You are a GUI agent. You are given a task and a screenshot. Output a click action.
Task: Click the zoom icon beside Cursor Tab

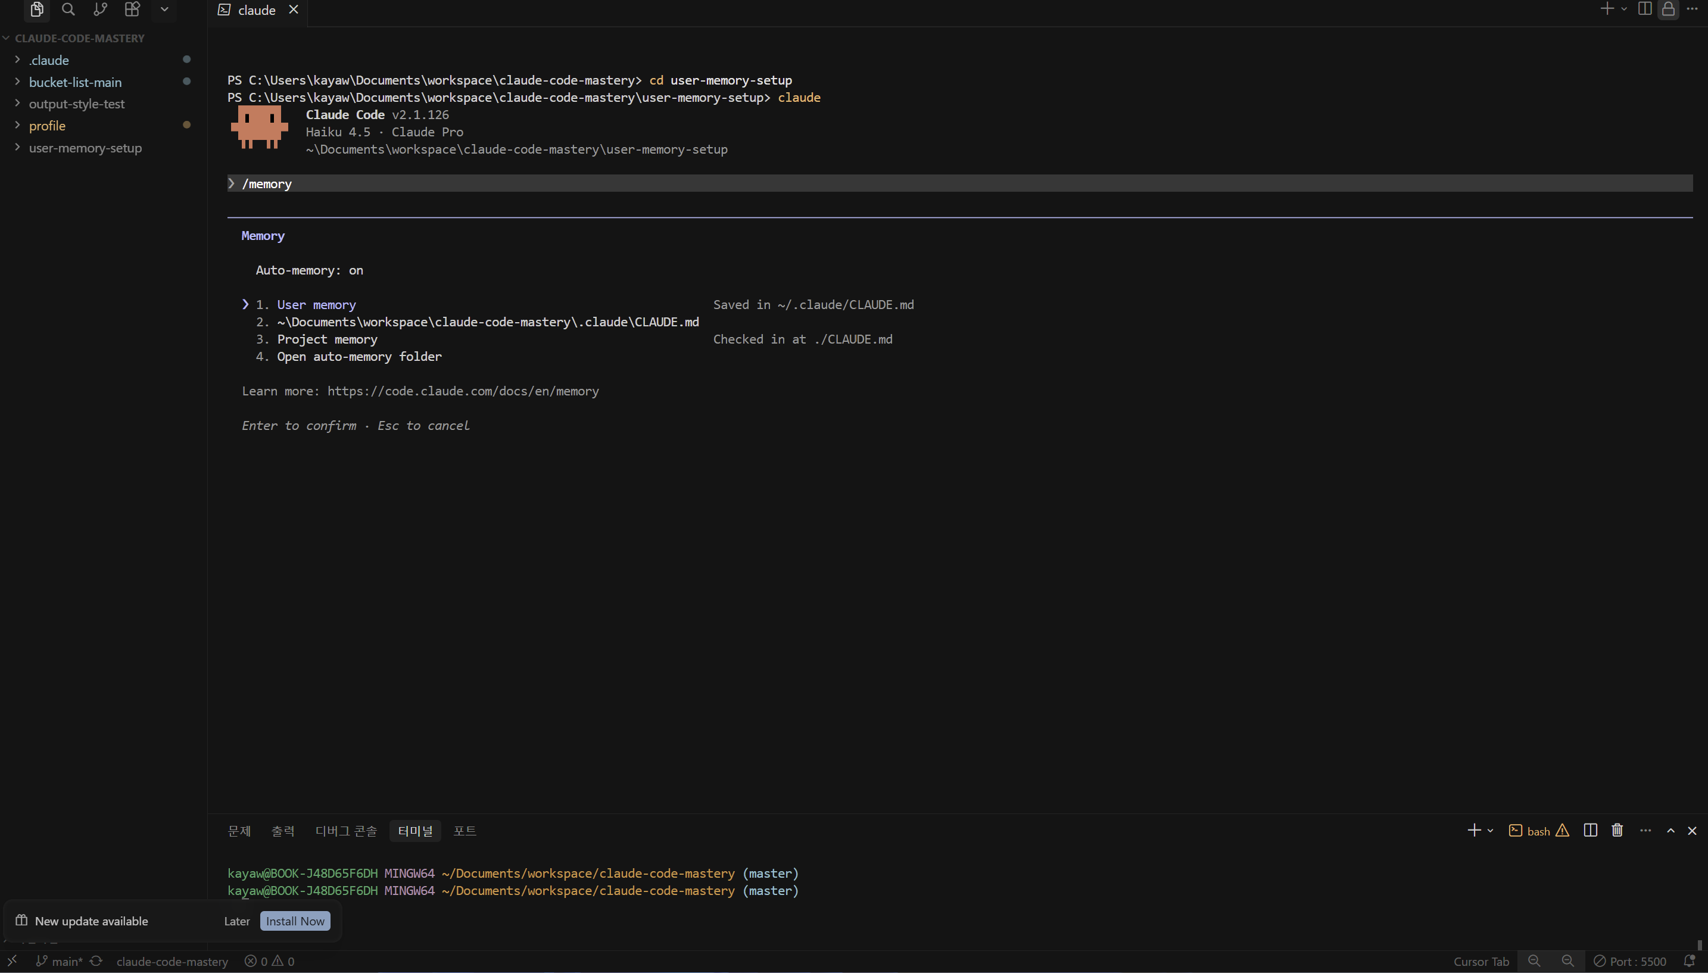coord(1534,961)
